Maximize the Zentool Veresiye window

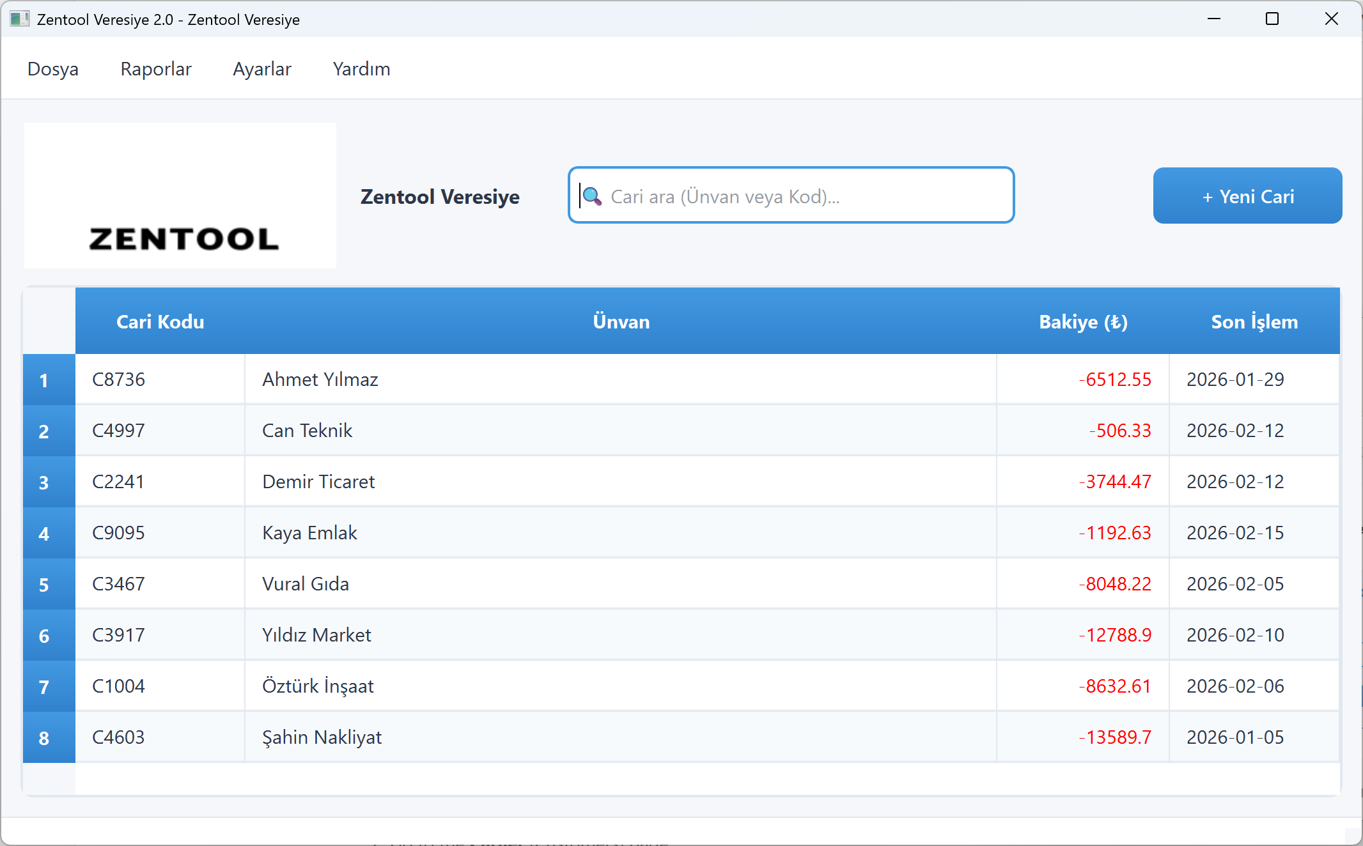click(1272, 19)
